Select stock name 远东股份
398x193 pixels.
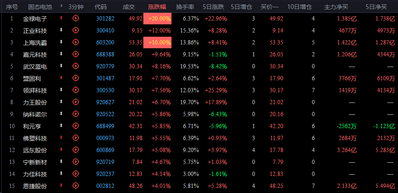click(35, 150)
